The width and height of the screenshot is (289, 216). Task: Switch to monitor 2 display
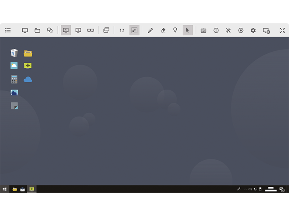(x=78, y=30)
